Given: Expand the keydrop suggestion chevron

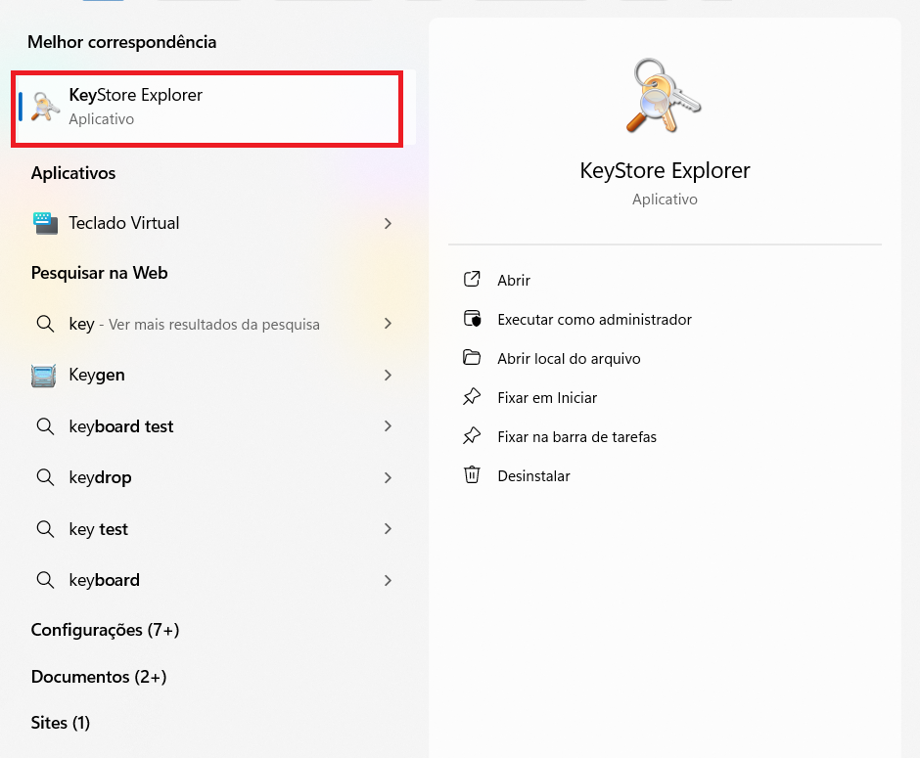Looking at the screenshot, I should pos(388,477).
